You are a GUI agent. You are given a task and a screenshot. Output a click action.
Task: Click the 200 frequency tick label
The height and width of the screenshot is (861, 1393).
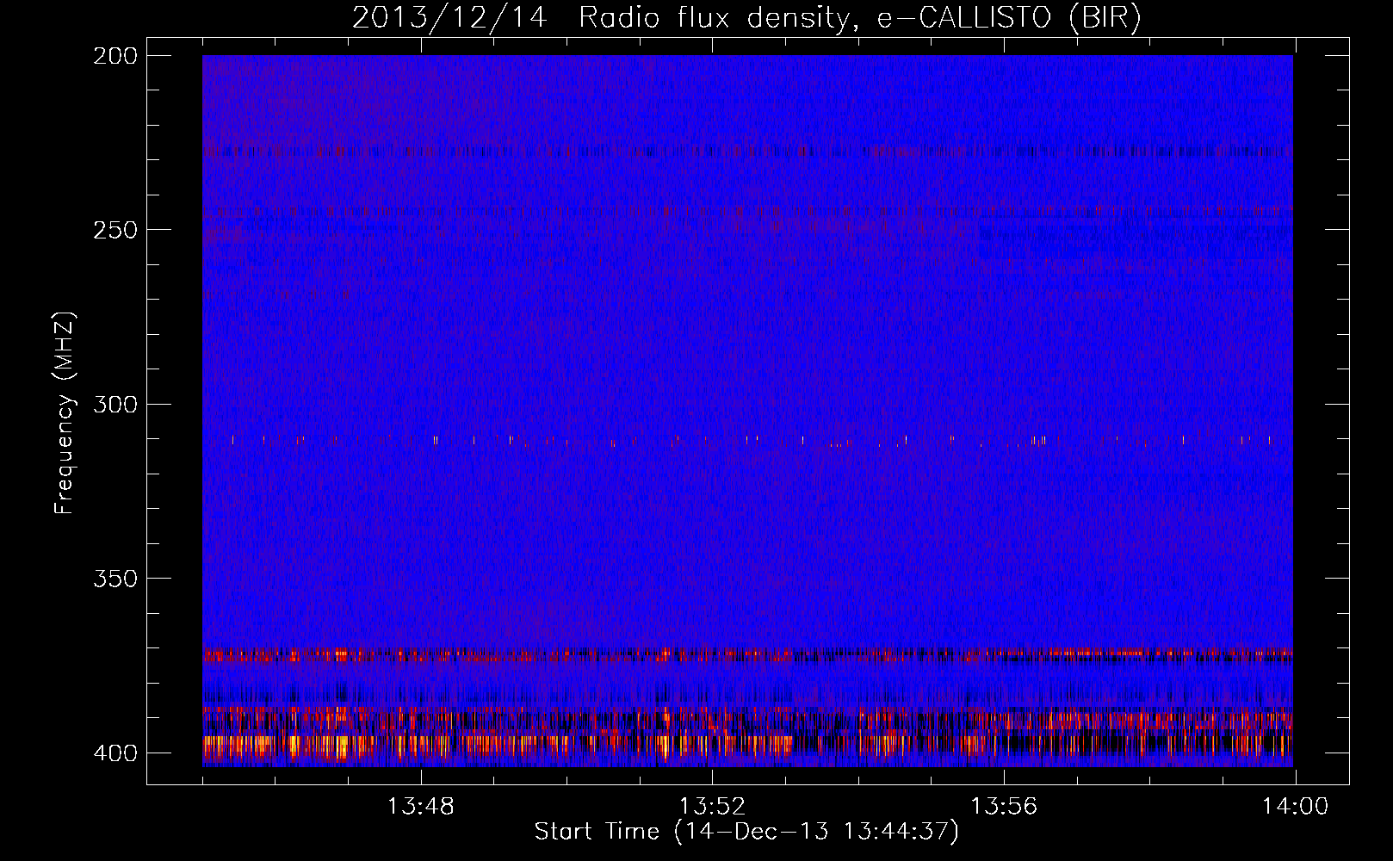click(115, 56)
